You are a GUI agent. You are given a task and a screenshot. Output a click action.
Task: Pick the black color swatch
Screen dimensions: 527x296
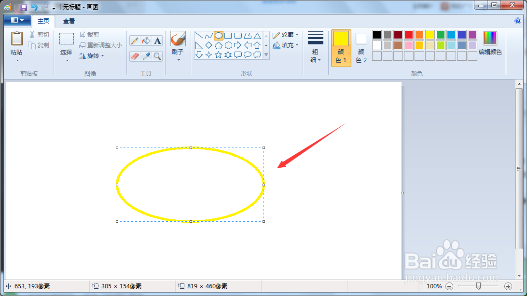point(377,35)
